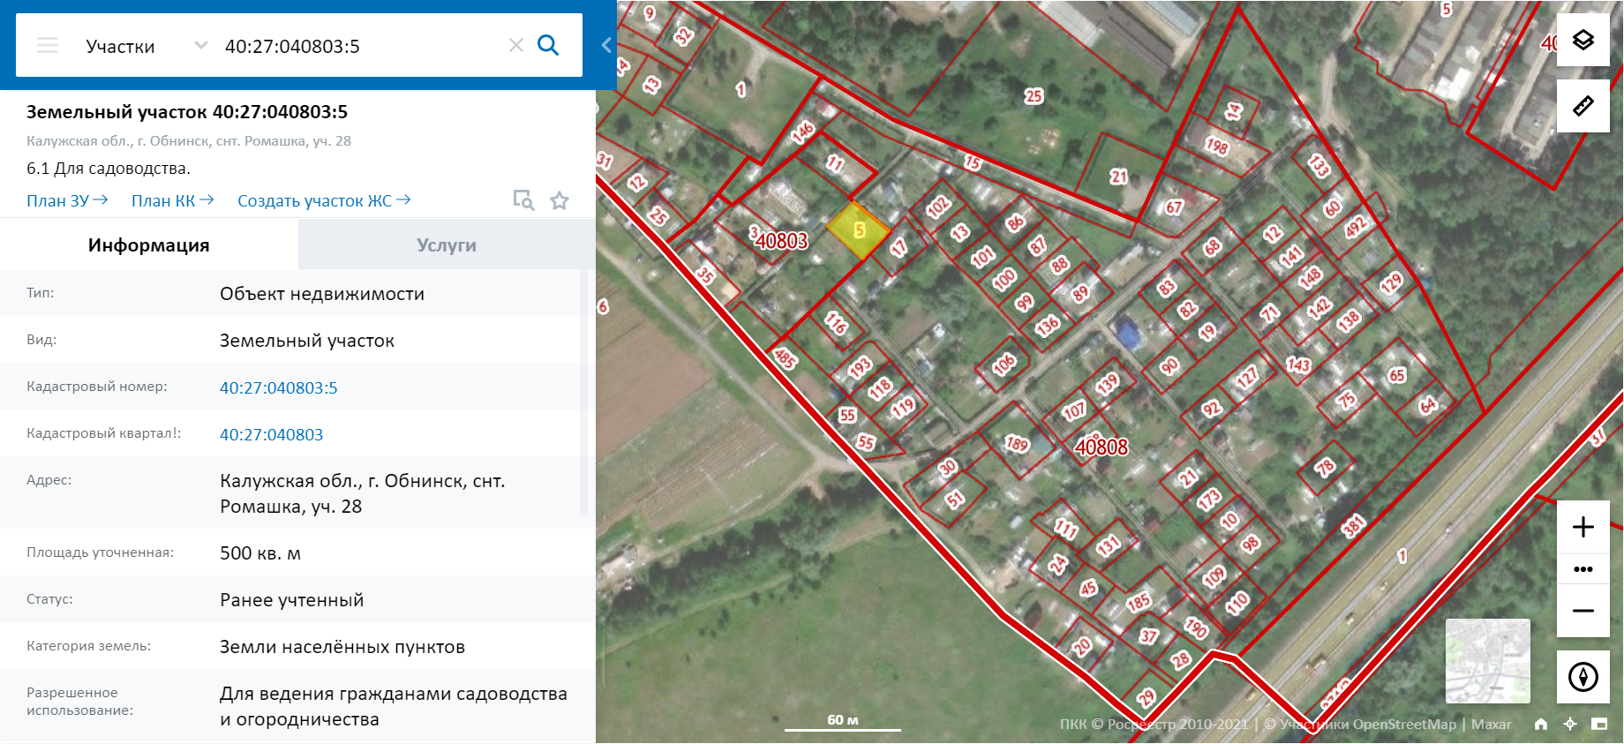Click the area value 500 кв. м

tap(260, 553)
